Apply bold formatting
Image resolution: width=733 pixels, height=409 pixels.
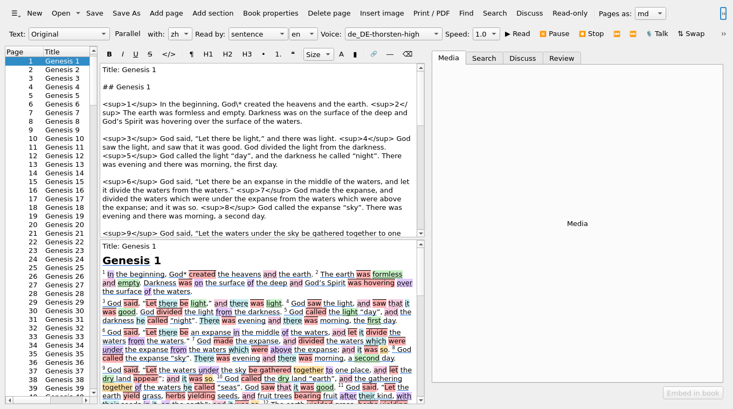(x=109, y=54)
